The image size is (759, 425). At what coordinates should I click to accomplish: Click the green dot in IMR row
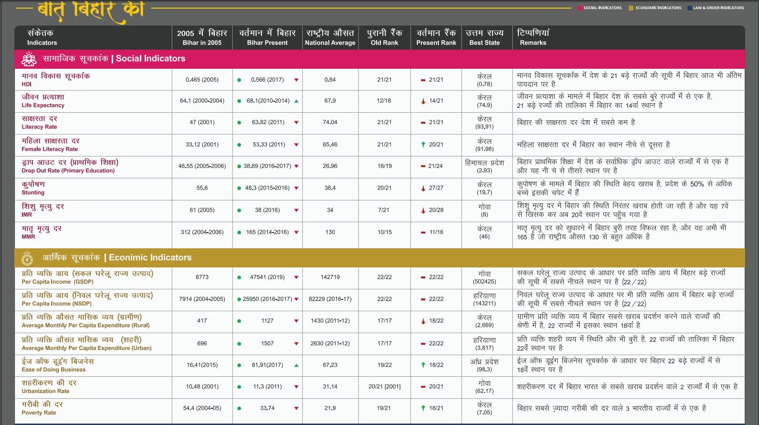(239, 210)
